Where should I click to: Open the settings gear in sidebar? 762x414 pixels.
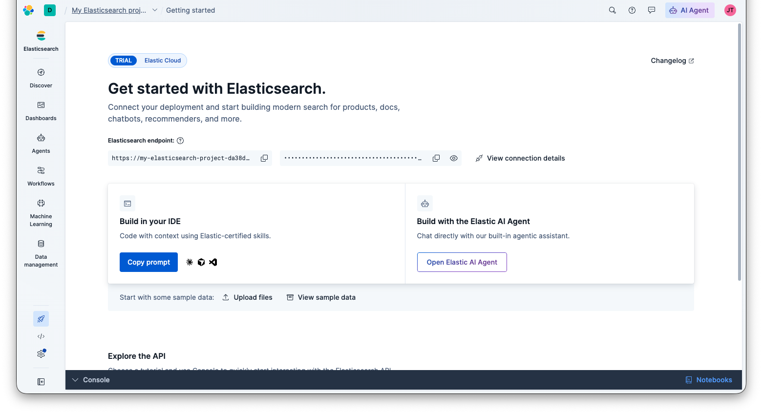[x=41, y=354]
